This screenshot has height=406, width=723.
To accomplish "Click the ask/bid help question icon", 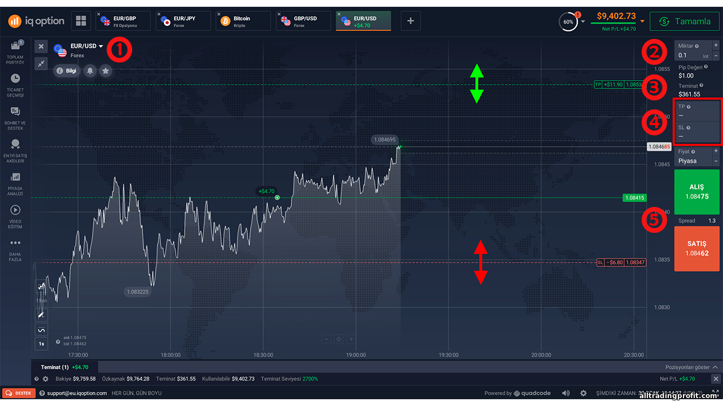I will click(58, 342).
